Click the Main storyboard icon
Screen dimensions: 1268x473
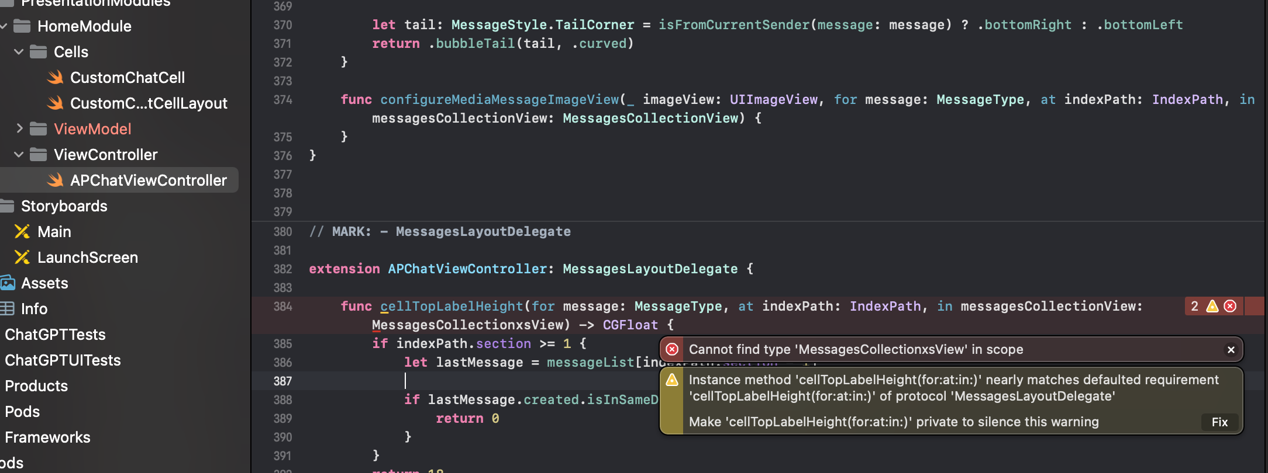click(22, 232)
